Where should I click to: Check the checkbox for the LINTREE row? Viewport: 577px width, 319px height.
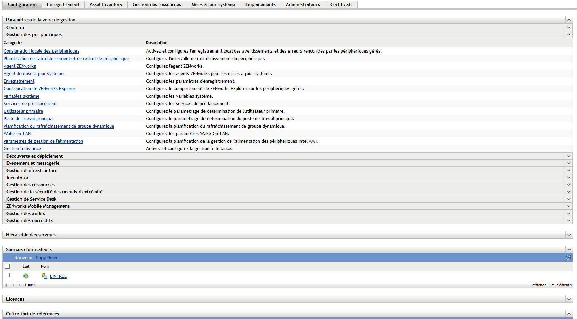coord(8,275)
